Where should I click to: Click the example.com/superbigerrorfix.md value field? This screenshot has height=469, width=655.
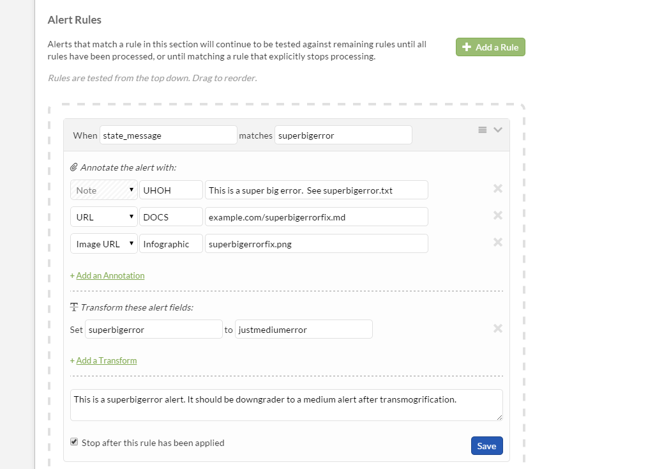pyautogui.click(x=316, y=217)
